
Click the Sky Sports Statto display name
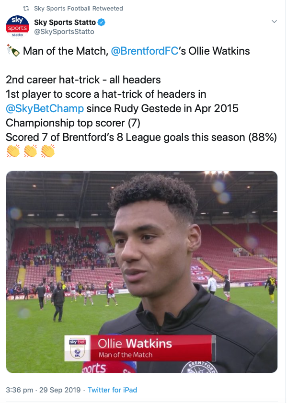coord(65,23)
